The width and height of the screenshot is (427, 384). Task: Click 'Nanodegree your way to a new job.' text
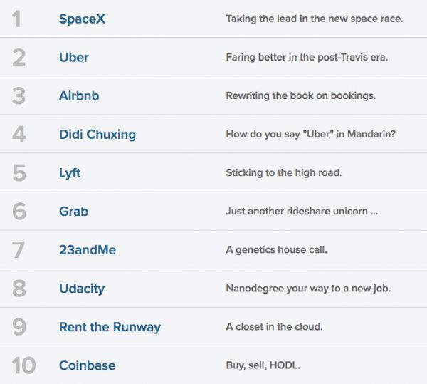coord(308,289)
